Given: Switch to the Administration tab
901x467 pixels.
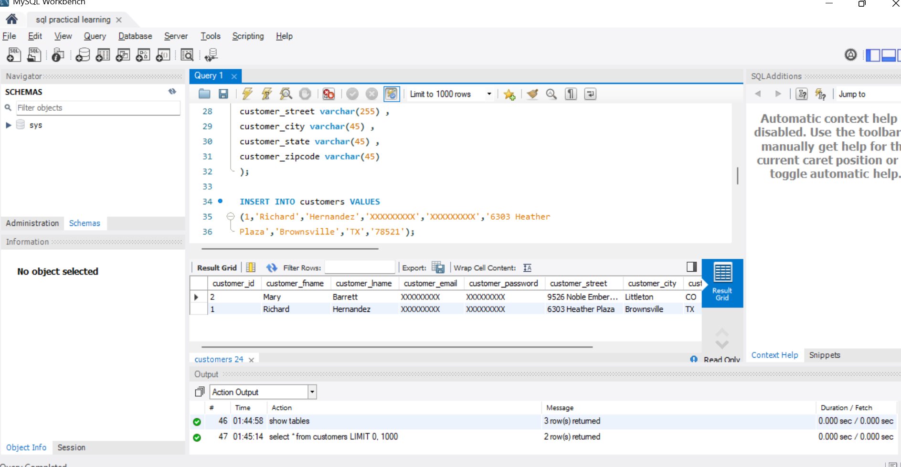Looking at the screenshot, I should click(x=32, y=223).
